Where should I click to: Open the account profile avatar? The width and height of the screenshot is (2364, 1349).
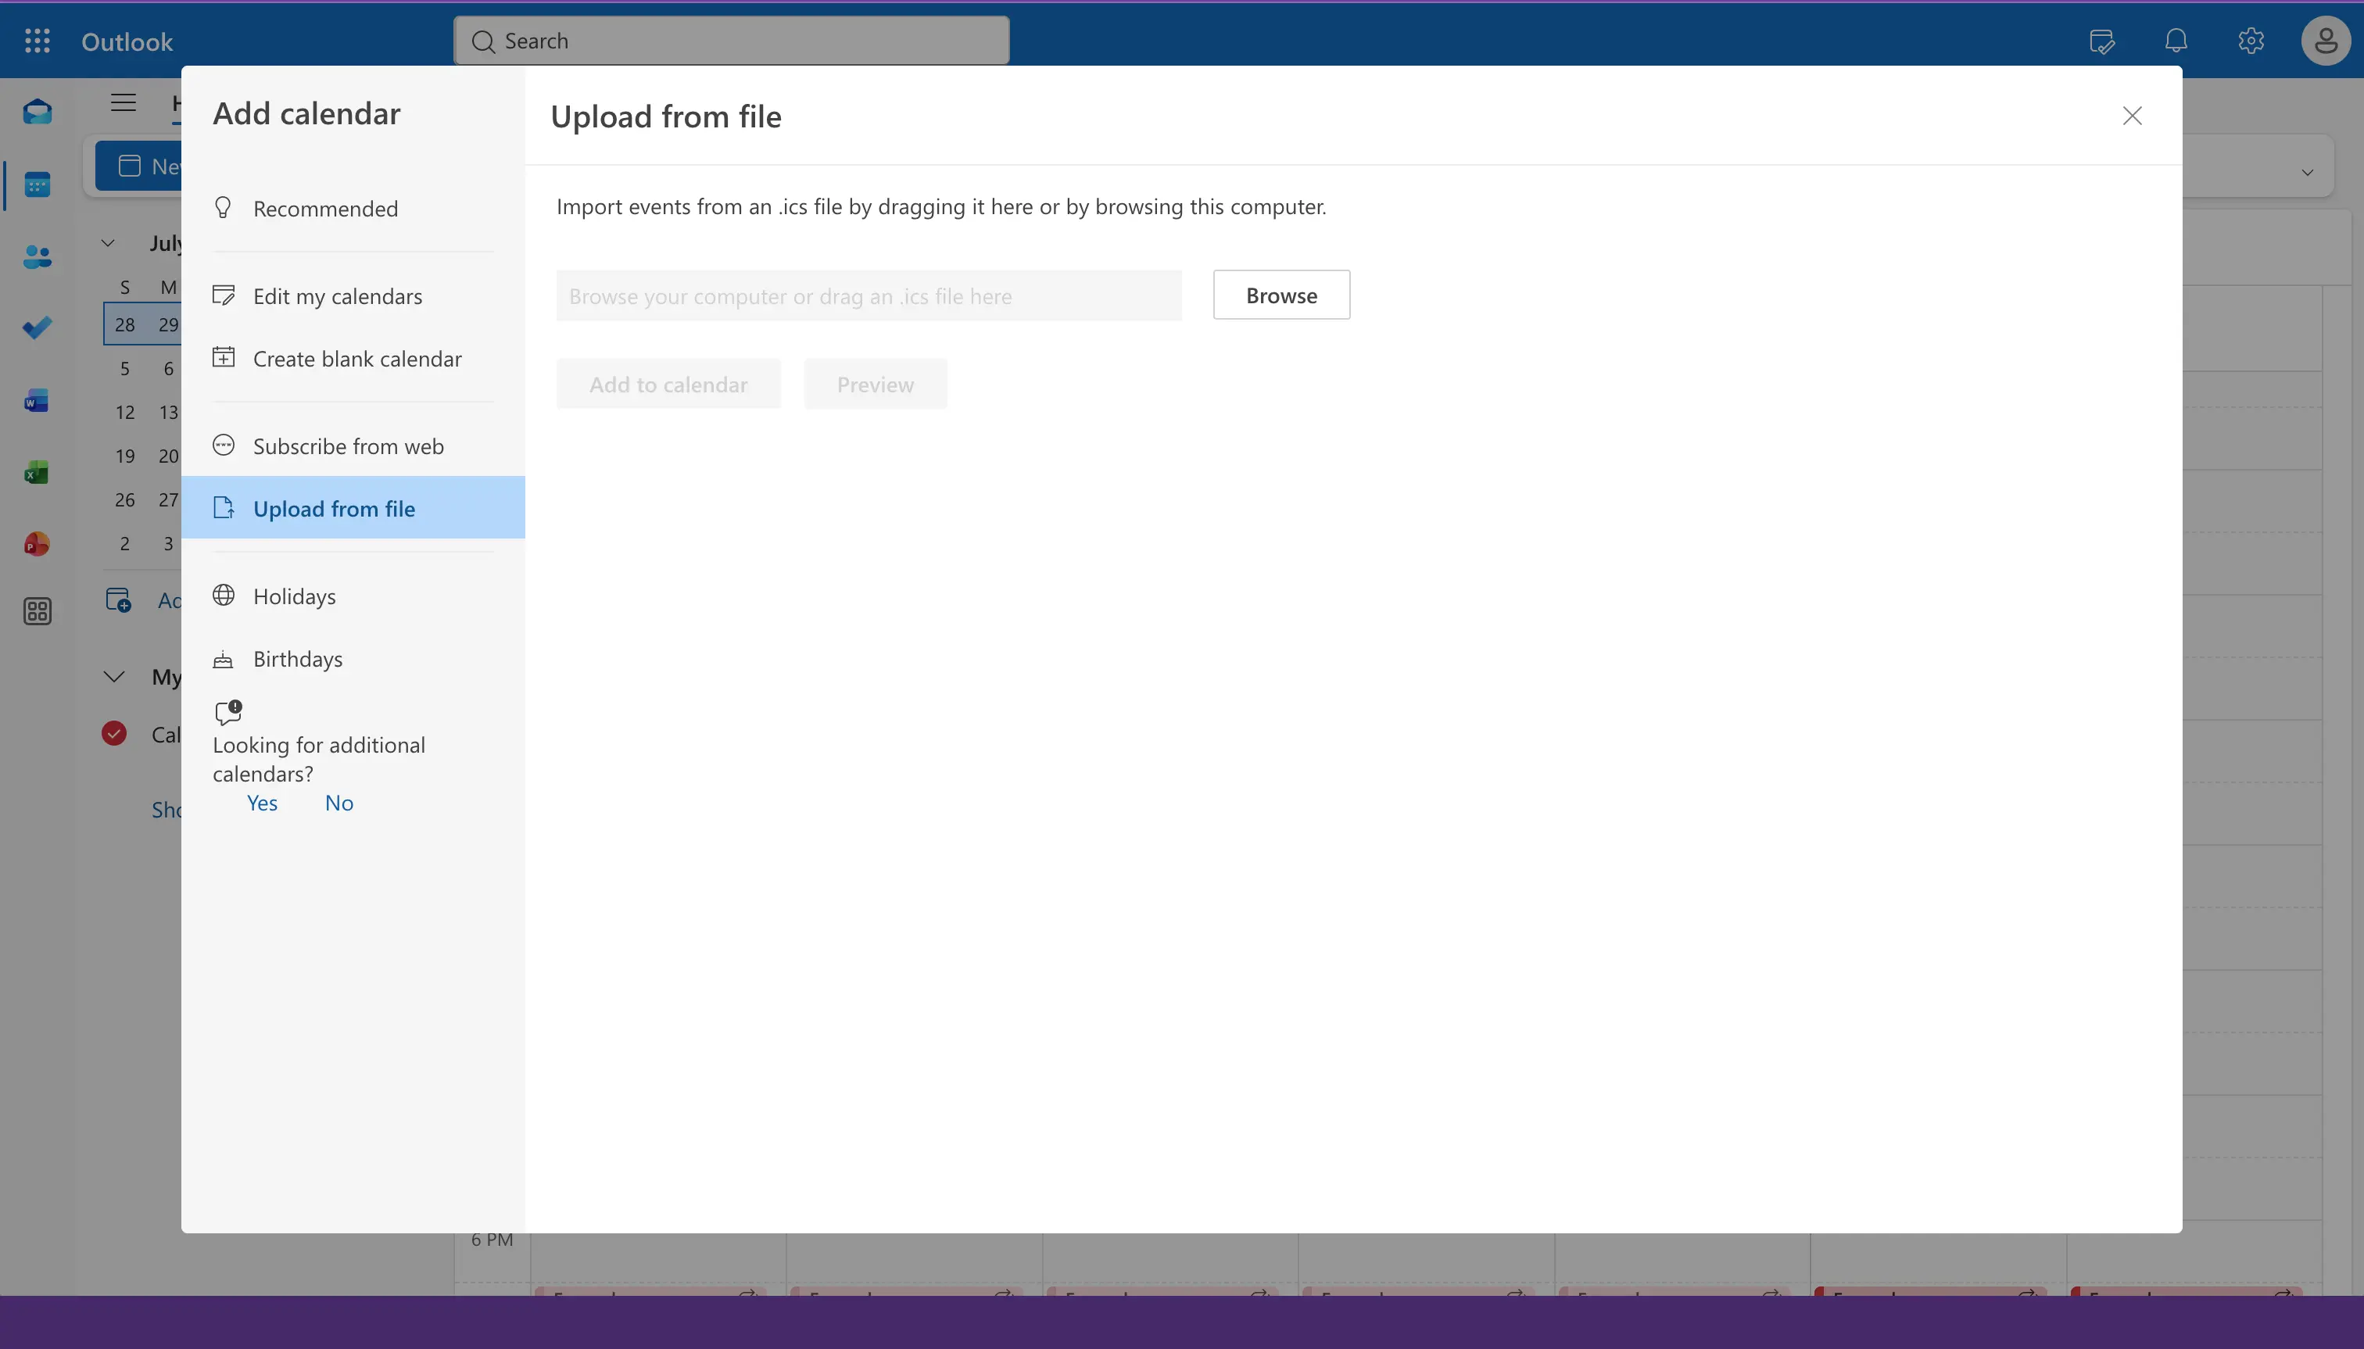[x=2325, y=41]
